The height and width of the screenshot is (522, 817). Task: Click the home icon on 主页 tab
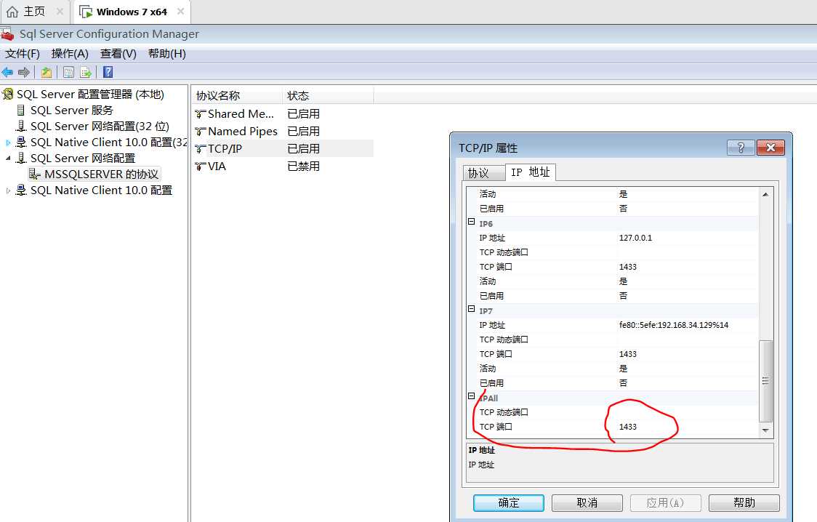pos(12,12)
